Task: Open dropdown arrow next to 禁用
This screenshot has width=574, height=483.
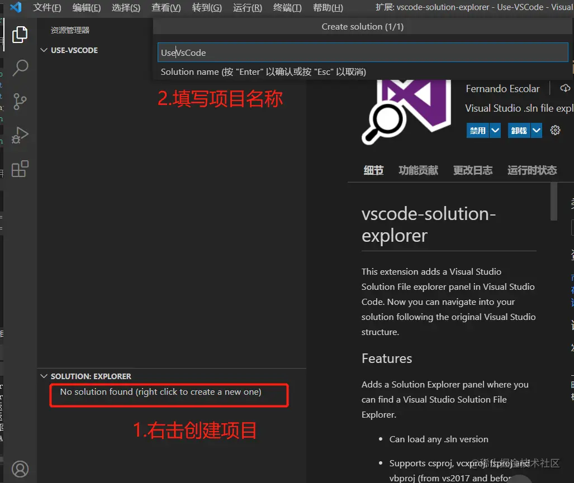Action: pyautogui.click(x=495, y=131)
